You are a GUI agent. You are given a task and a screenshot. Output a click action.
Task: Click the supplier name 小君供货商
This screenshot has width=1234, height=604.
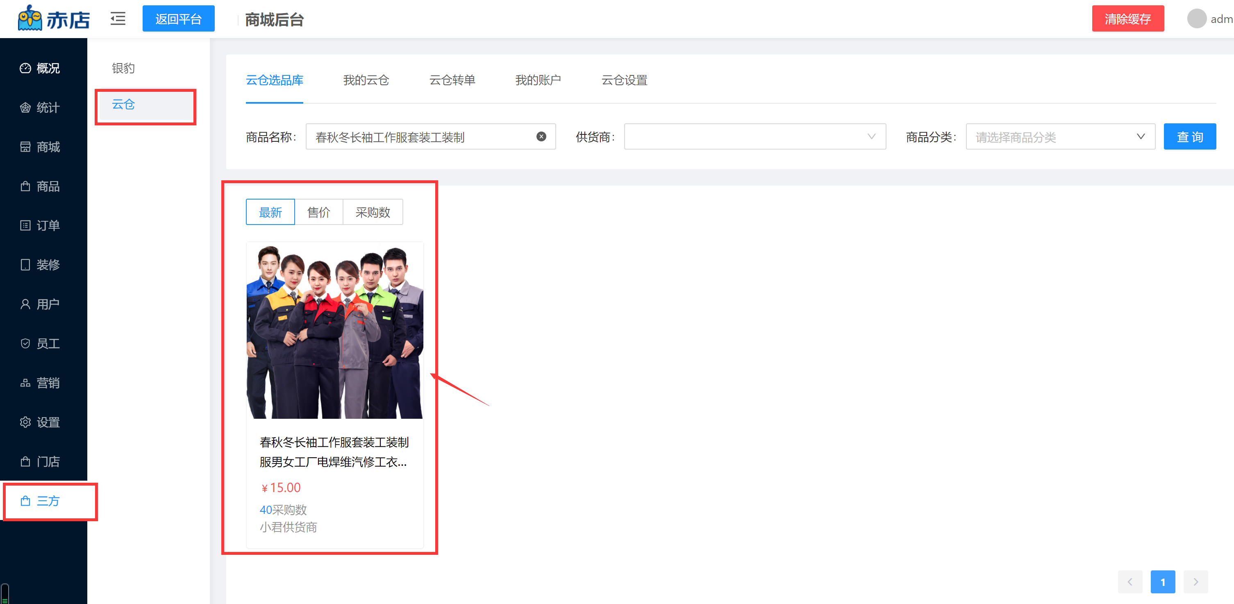tap(288, 527)
